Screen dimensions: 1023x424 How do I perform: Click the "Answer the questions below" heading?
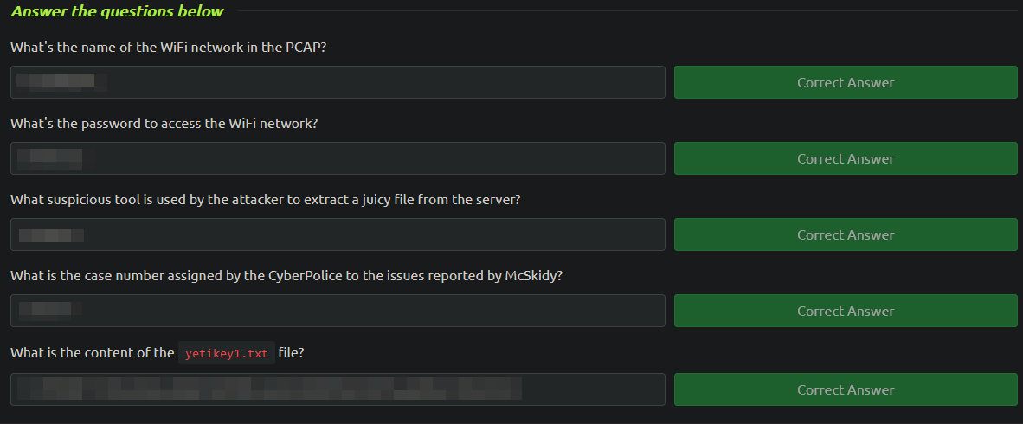[x=118, y=11]
